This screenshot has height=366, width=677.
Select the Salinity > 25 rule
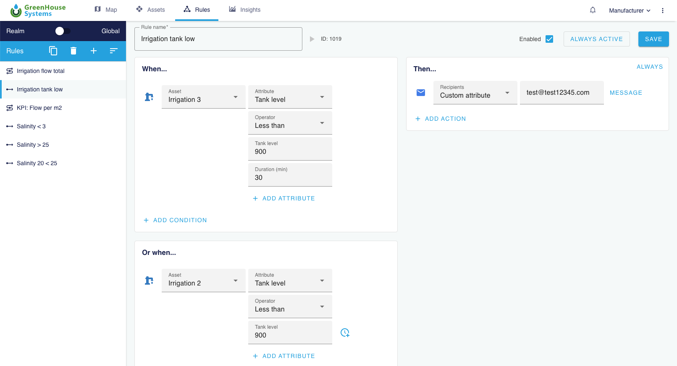33,145
